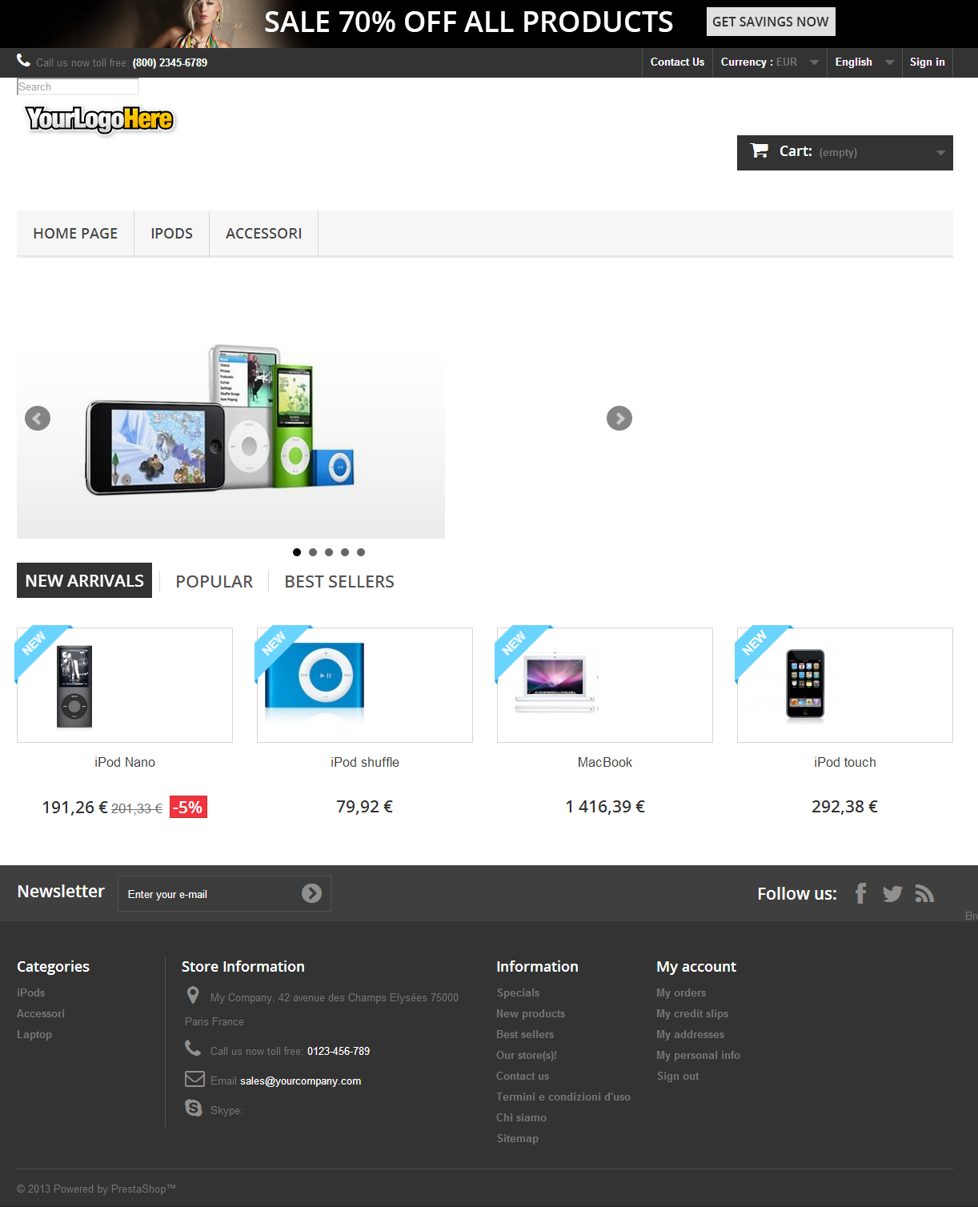
Task: Open footer Contact us link
Action: pos(523,1076)
